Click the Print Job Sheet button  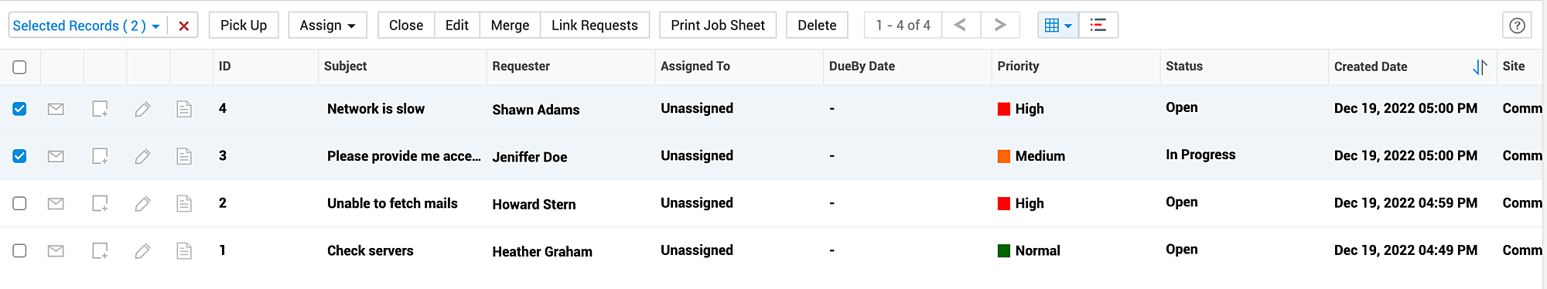pyautogui.click(x=718, y=25)
